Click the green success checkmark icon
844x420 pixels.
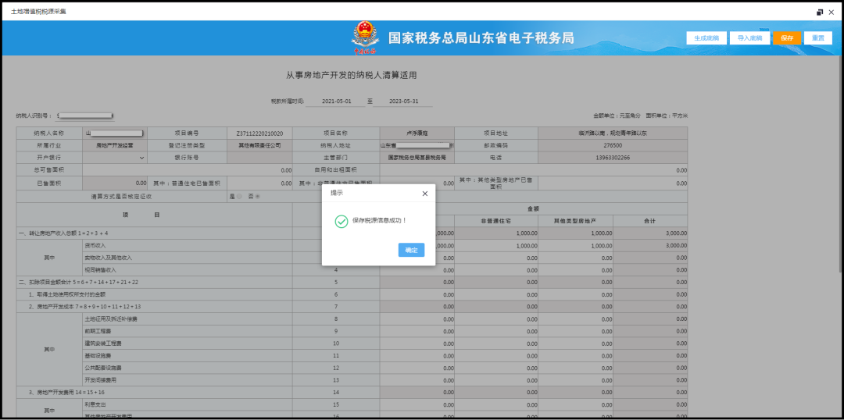coord(342,221)
